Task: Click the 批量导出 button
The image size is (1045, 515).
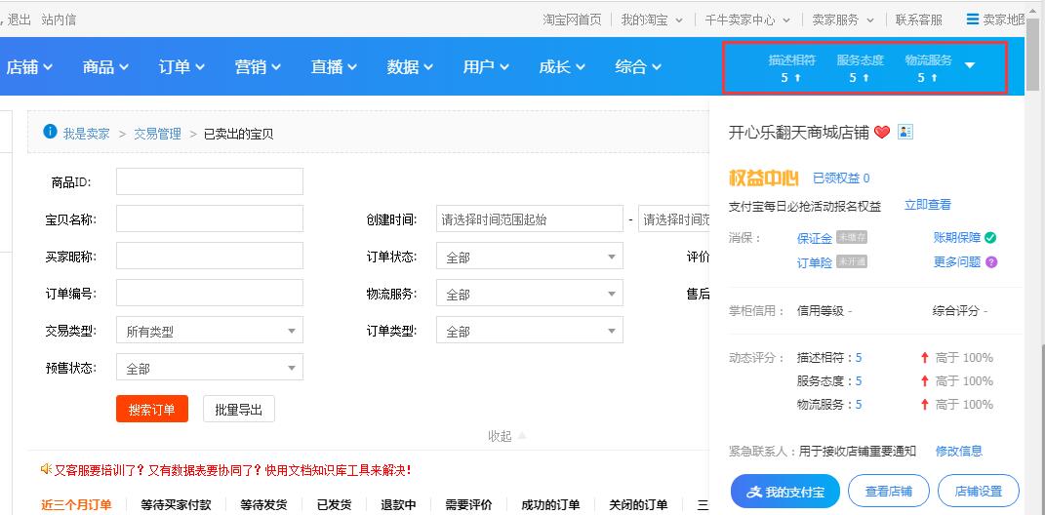Action: click(x=239, y=409)
